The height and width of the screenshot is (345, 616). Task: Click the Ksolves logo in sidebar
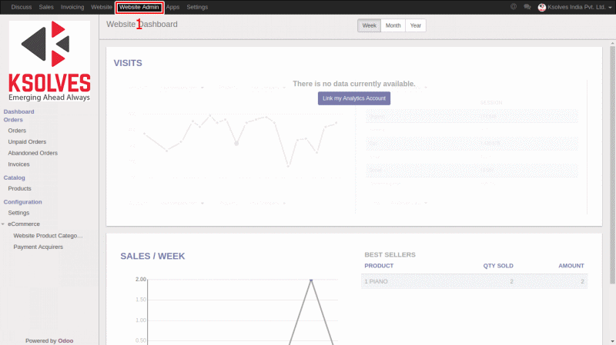point(49,61)
